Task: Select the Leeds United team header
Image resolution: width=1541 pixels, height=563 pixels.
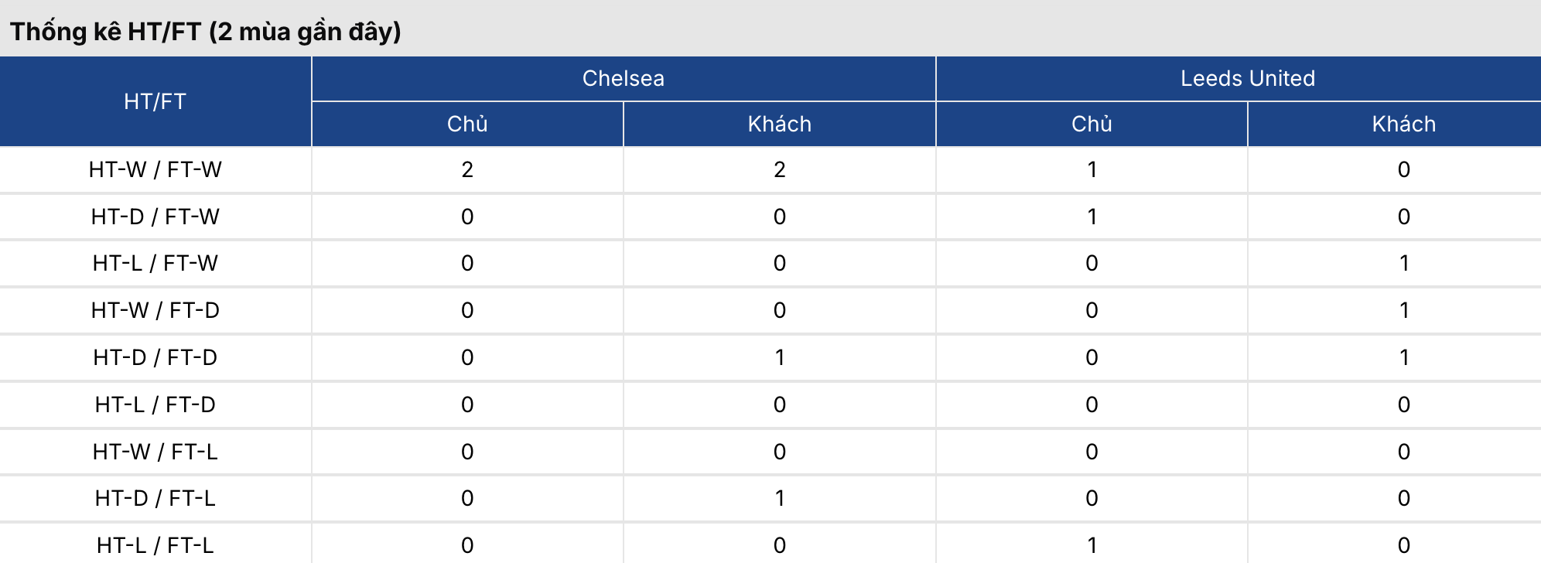Action: pyautogui.click(x=1247, y=78)
